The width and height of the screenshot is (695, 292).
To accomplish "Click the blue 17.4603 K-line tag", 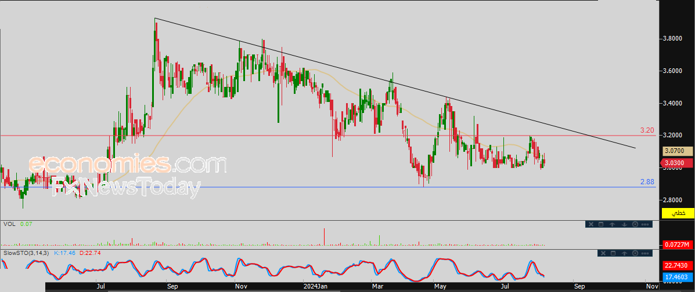I will click(678, 276).
